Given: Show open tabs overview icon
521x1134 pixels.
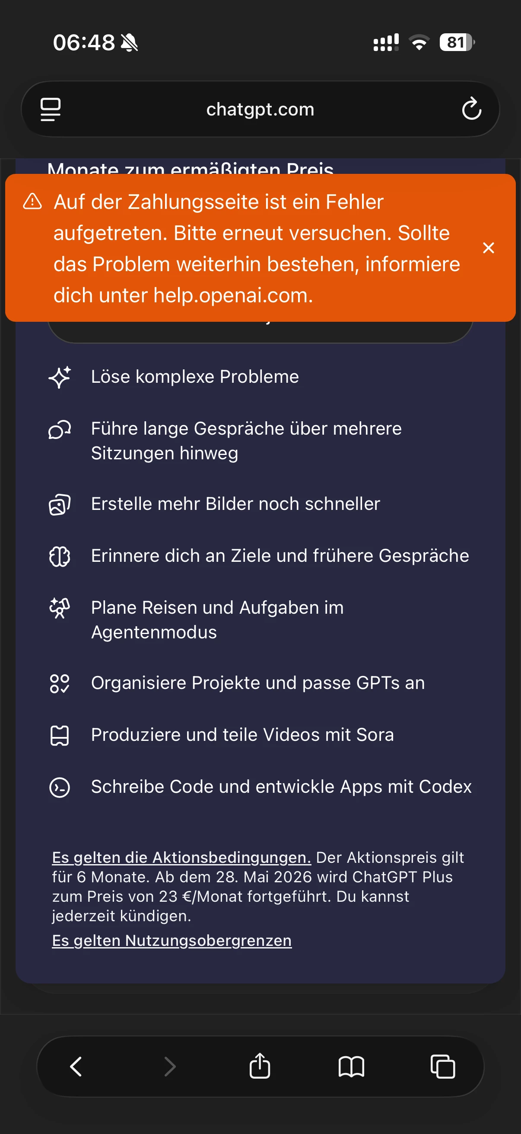Looking at the screenshot, I should click(443, 1066).
